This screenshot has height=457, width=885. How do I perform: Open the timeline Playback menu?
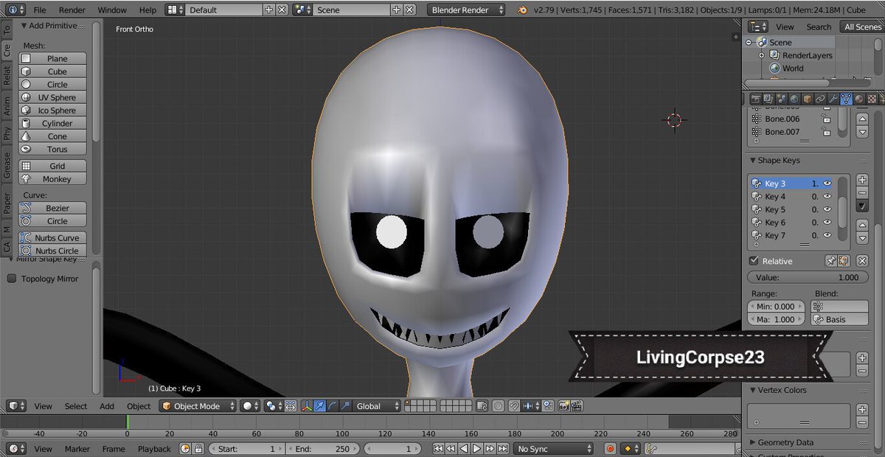click(x=154, y=449)
